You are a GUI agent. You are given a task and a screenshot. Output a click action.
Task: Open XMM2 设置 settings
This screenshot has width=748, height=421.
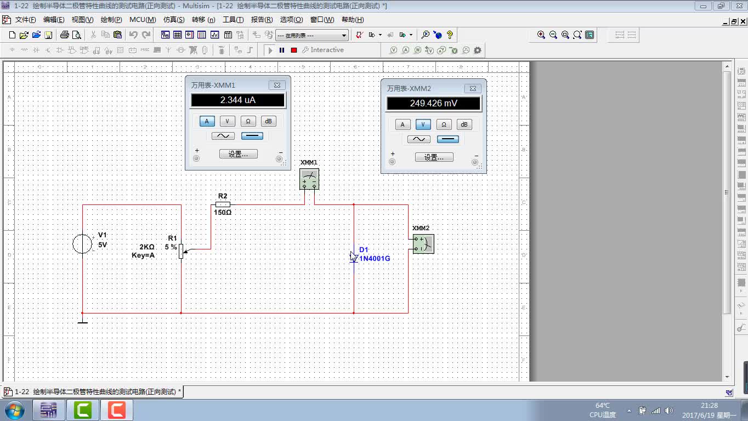tap(434, 157)
